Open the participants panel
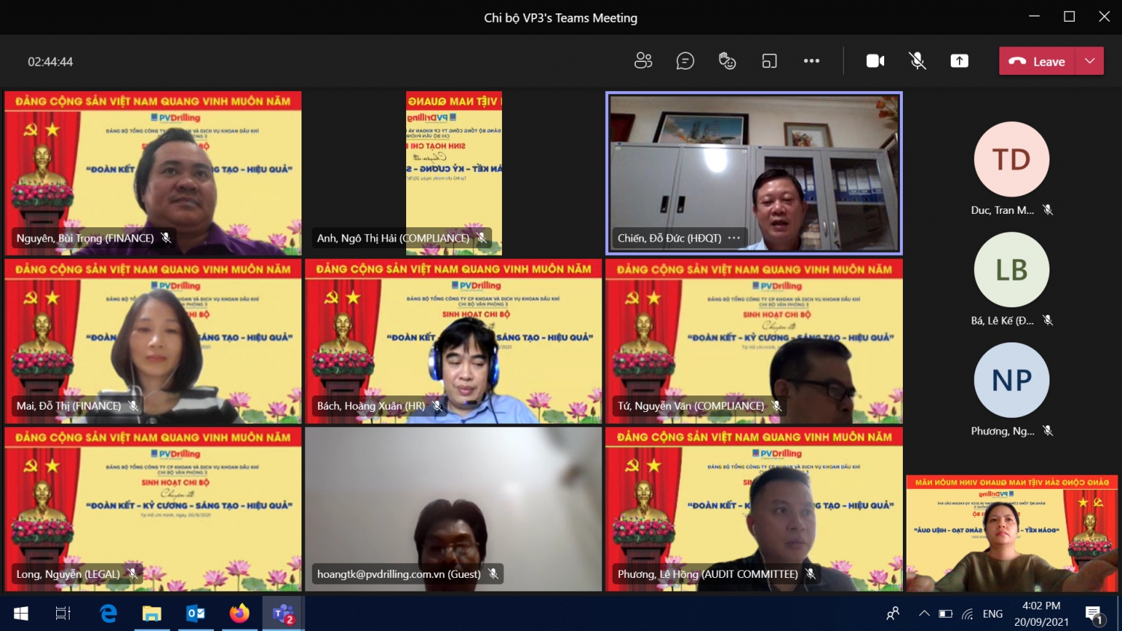Screen dimensions: 1122x631 point(643,61)
